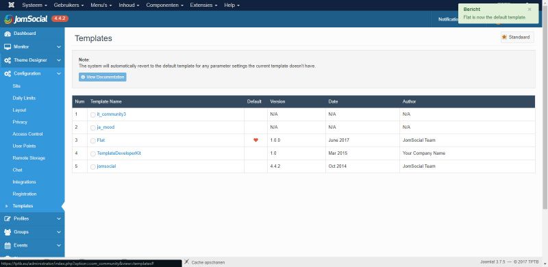Click the Standaard button
Image resolution: width=548 pixels, height=267 pixels.
click(517, 37)
